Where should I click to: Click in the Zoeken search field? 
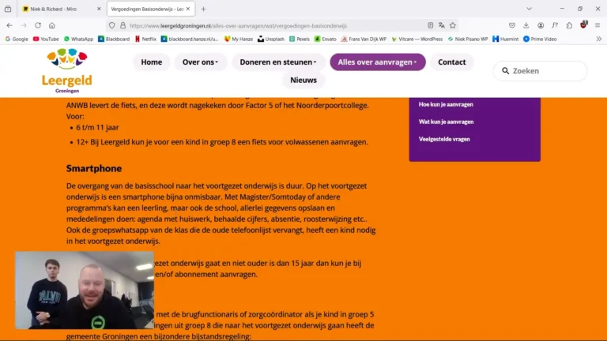point(545,71)
